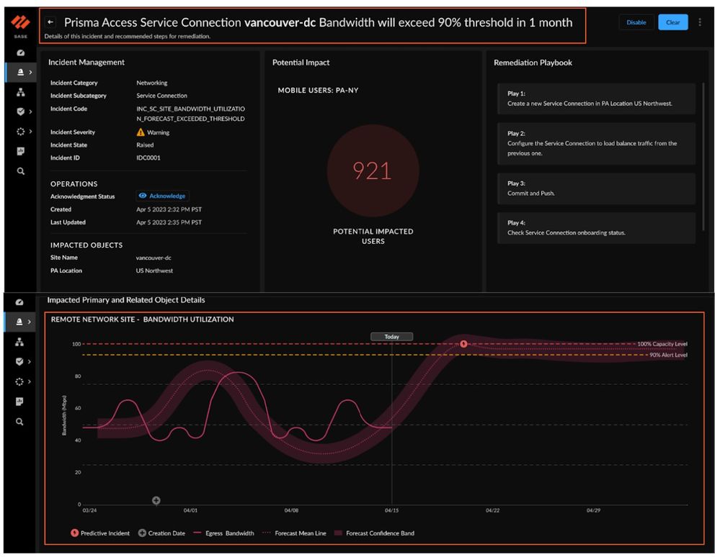Select Play 1 in the Remediation Playbook
Screen dimensions: 720x557
tap(595, 99)
